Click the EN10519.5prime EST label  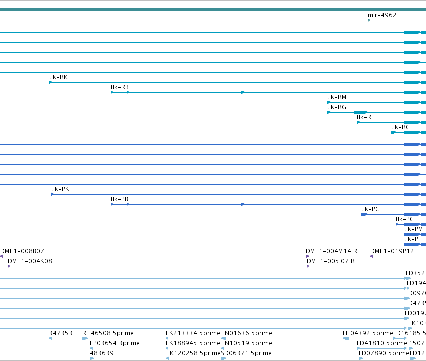click(247, 343)
